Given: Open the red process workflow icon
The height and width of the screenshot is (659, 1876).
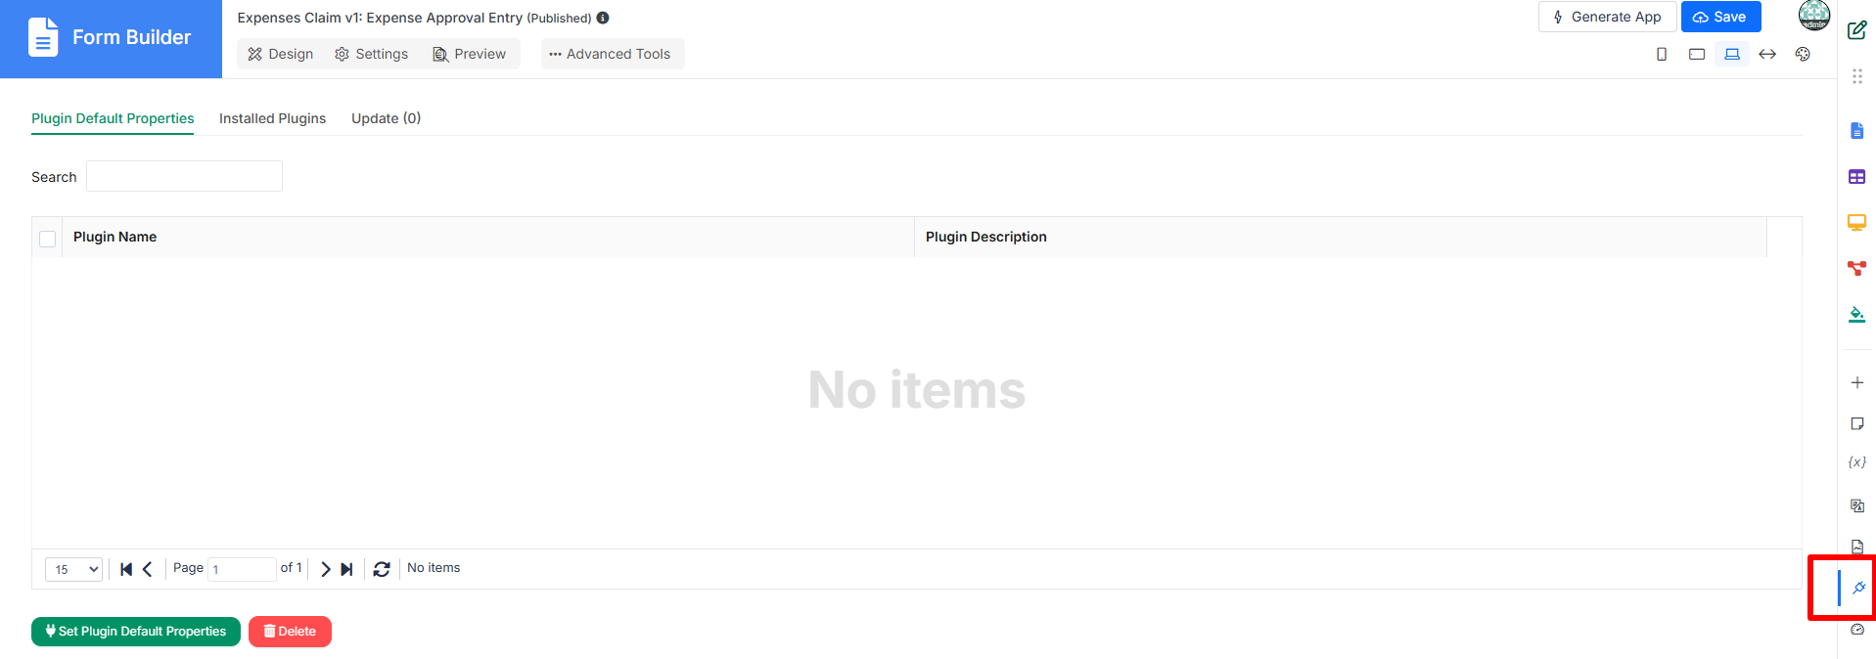Looking at the screenshot, I should (1856, 268).
